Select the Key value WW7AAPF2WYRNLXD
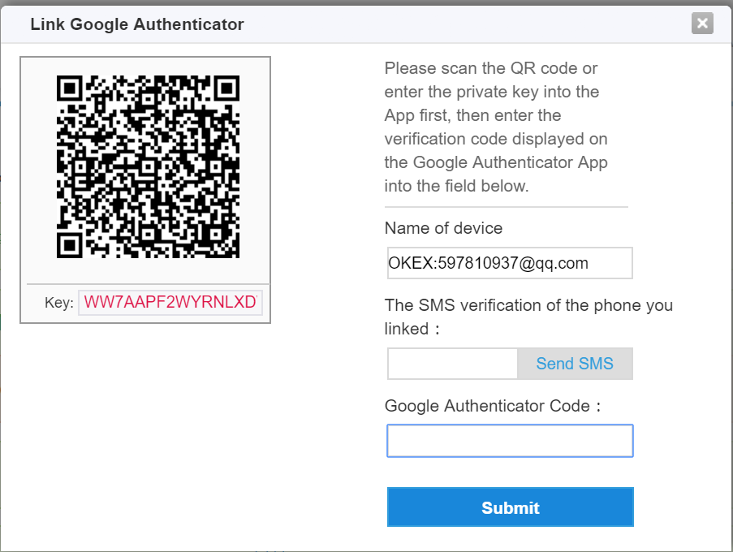 coord(171,302)
